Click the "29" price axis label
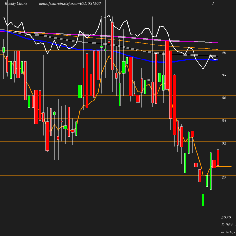This screenshot has height=236, width=236. coord(224,177)
